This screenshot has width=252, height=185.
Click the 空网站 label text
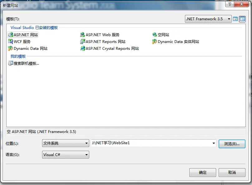coord(163,35)
